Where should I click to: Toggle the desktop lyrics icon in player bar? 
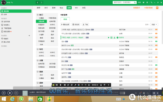(x=144, y=93)
